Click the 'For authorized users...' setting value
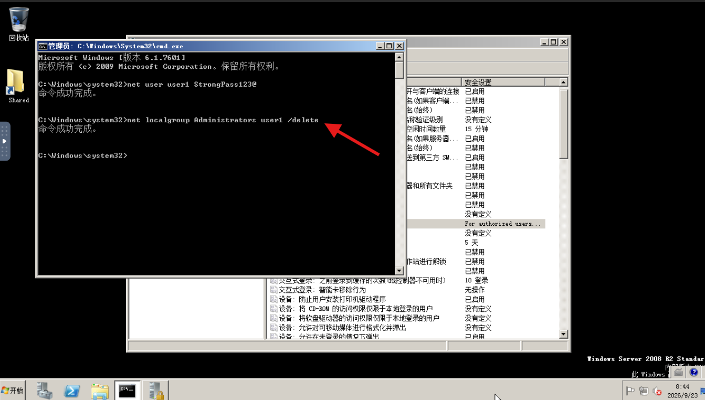Viewport: 705px width, 400px height. coord(502,224)
